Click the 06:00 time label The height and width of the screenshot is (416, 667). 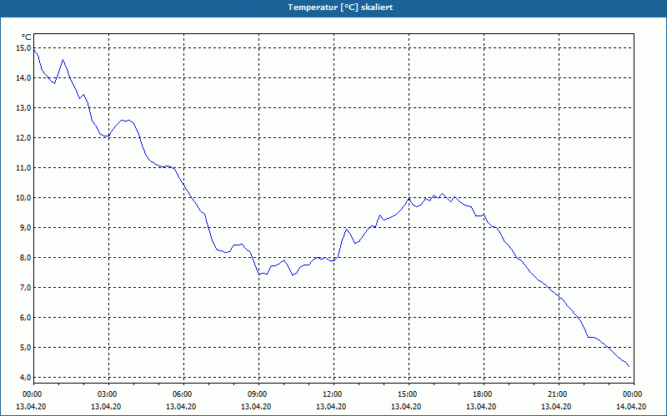[183, 394]
